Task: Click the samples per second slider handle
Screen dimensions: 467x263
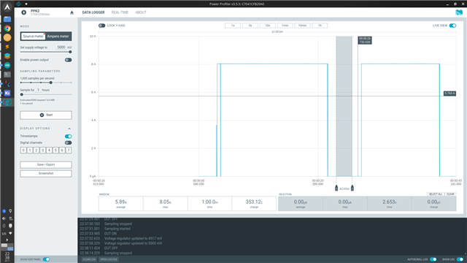Action: pos(51,83)
